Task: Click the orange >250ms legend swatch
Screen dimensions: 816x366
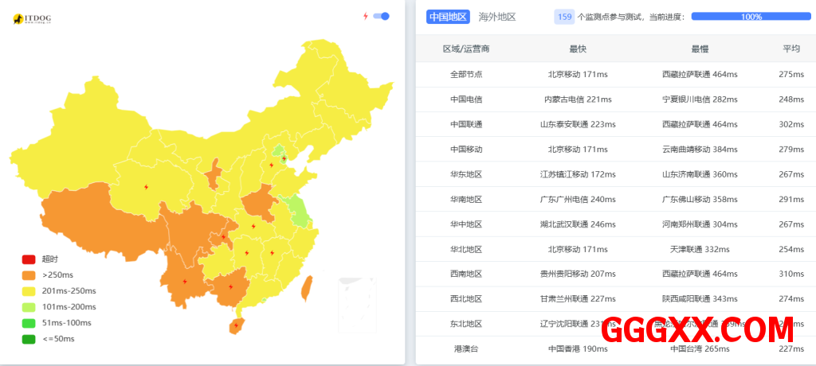Action: coord(29,275)
